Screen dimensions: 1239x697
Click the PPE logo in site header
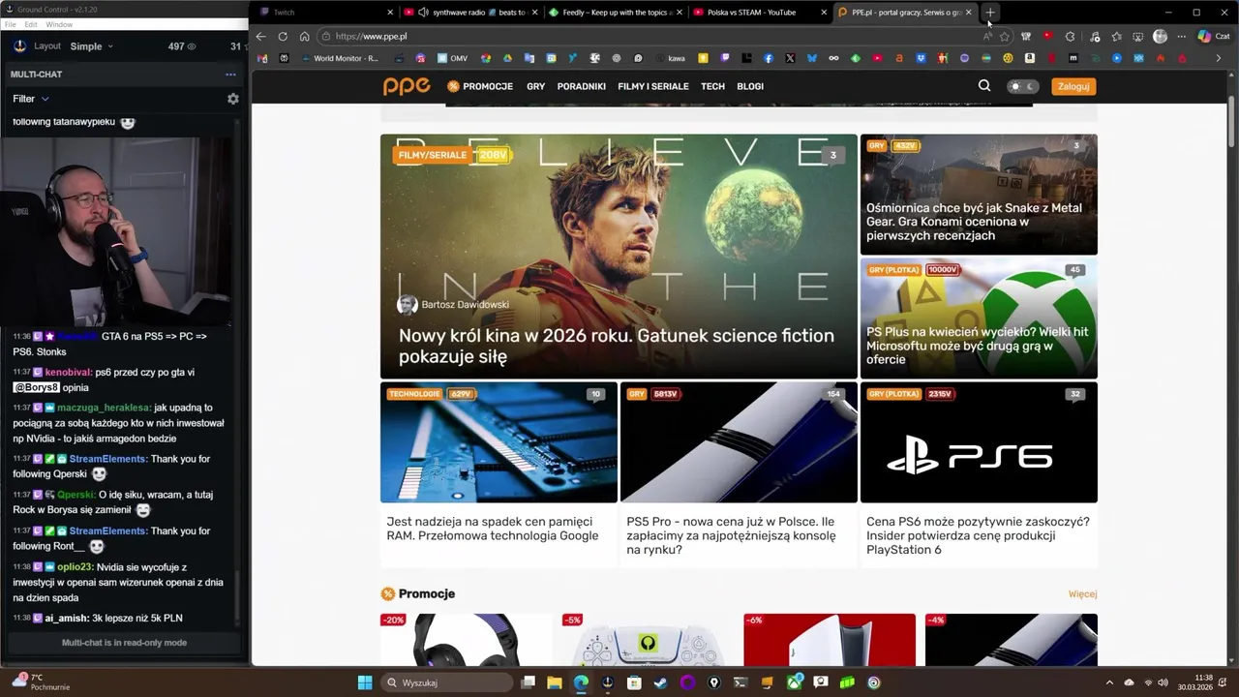[x=407, y=86]
